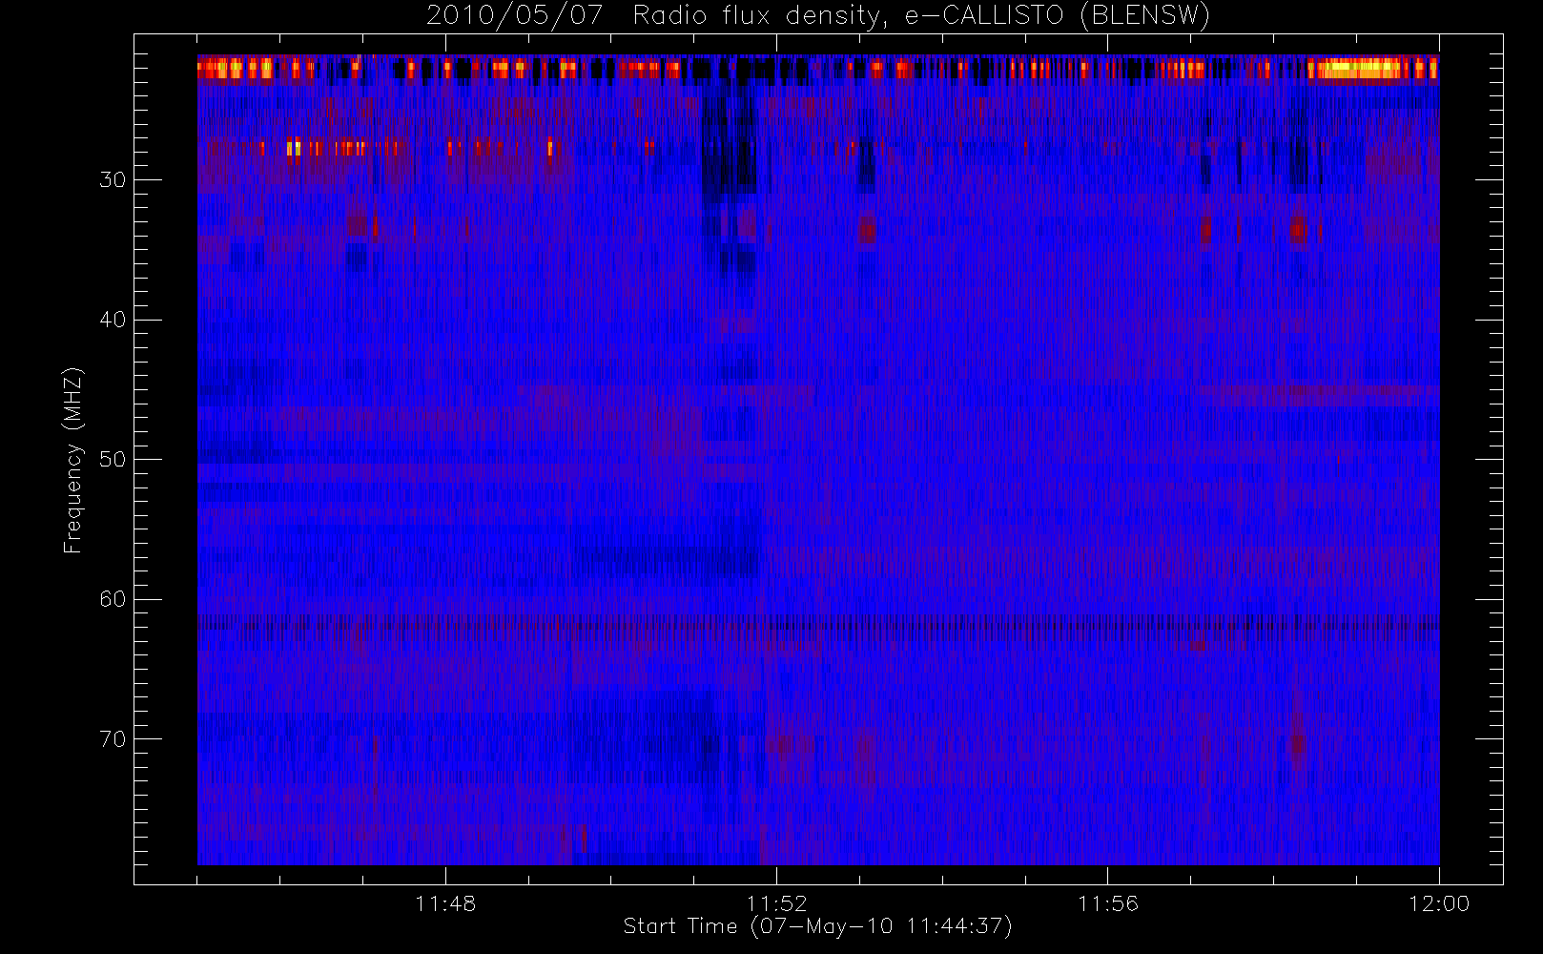Click the 11:56 time tick label

point(1108,903)
